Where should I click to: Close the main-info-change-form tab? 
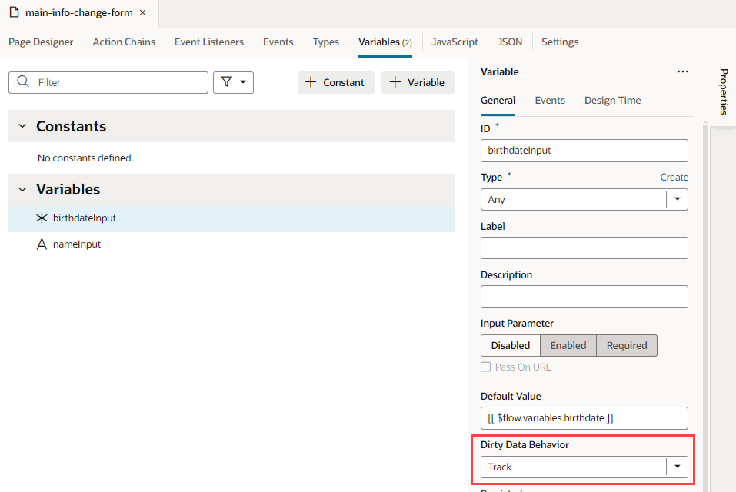point(143,12)
